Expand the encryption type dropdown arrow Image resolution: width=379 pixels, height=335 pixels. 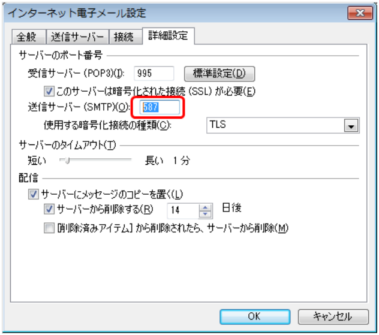click(x=351, y=125)
